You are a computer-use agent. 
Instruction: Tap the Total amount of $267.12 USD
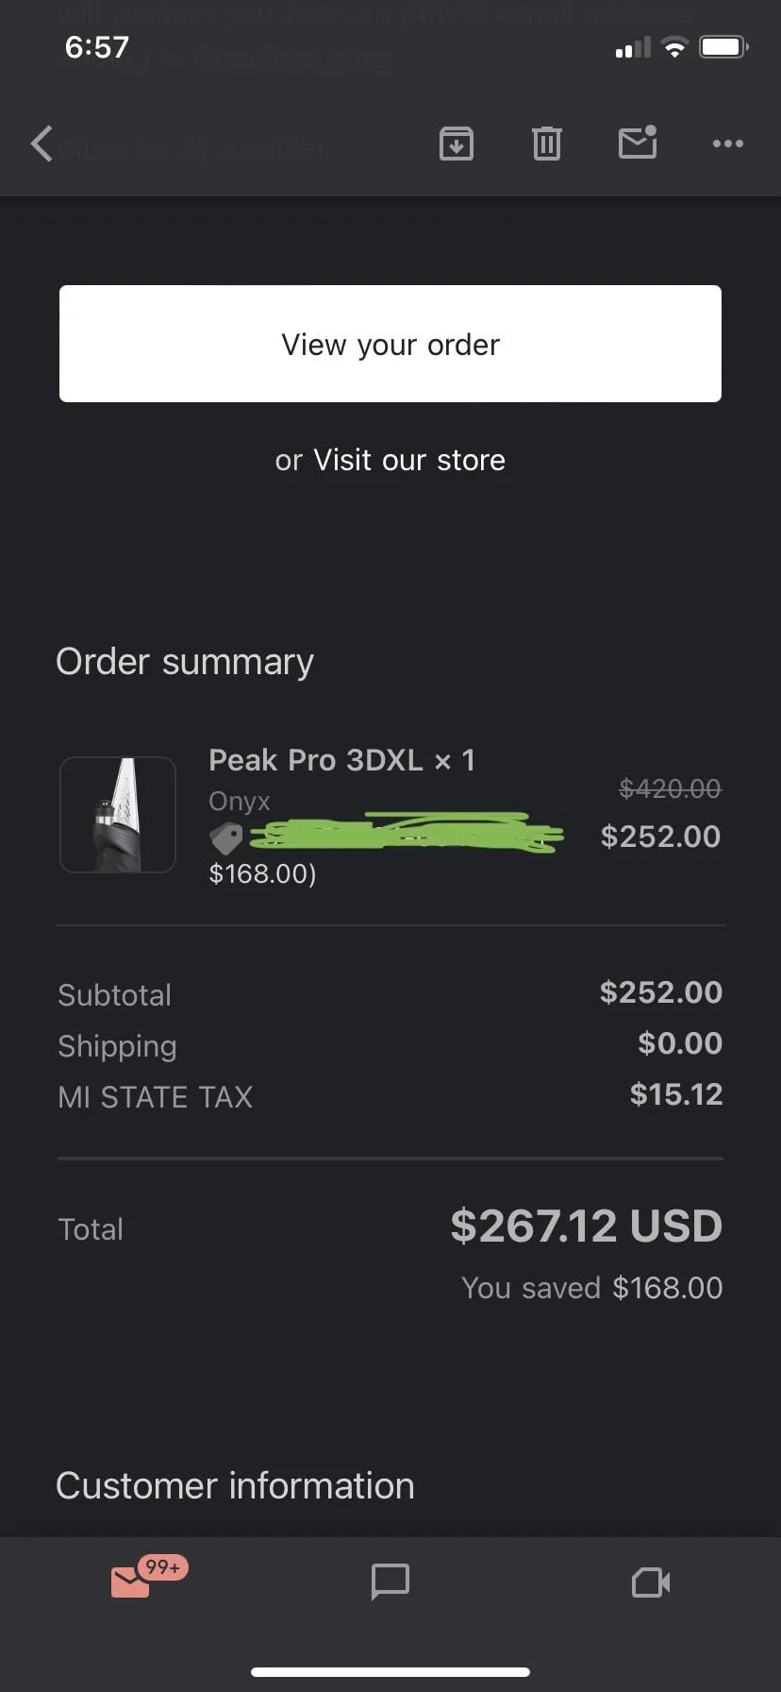pyautogui.click(x=586, y=1226)
